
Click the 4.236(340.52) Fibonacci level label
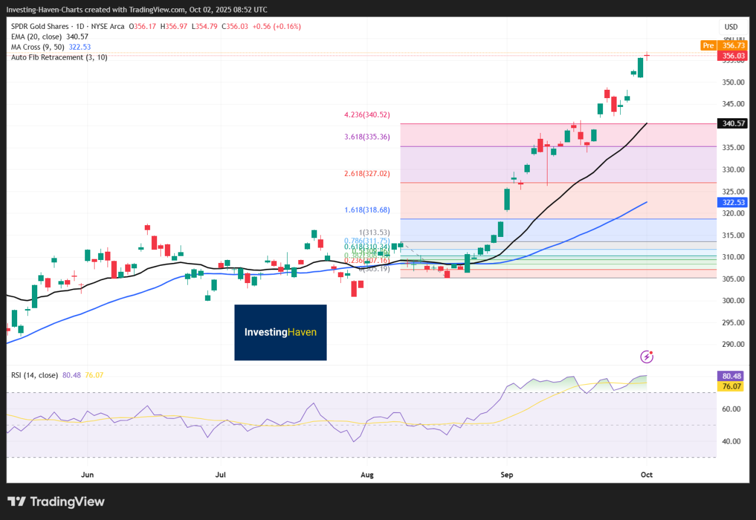(366, 115)
